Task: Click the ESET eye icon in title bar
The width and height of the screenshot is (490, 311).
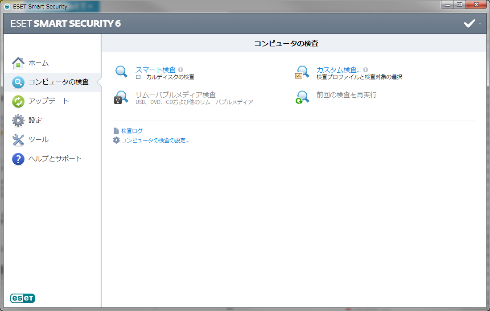Action: point(7,7)
